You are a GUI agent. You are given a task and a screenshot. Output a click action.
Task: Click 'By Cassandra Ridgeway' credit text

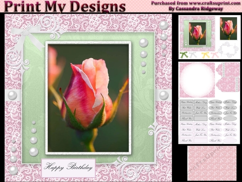[x=196, y=8]
